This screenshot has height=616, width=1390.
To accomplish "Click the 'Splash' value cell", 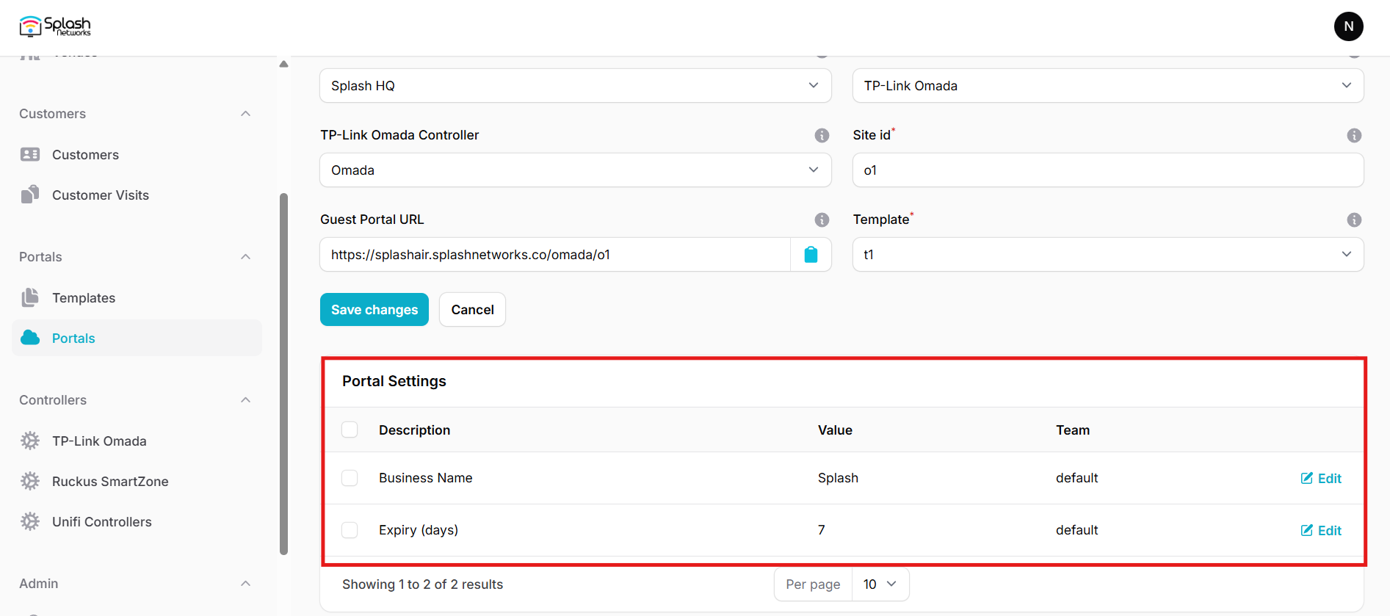I will click(838, 478).
